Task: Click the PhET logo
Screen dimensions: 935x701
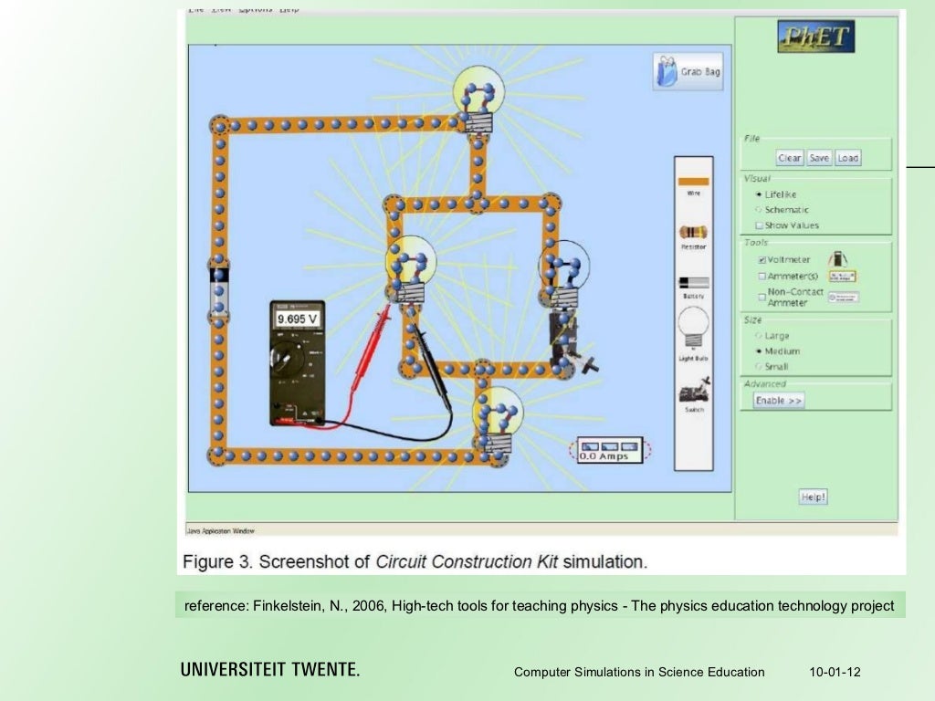Action: click(815, 37)
